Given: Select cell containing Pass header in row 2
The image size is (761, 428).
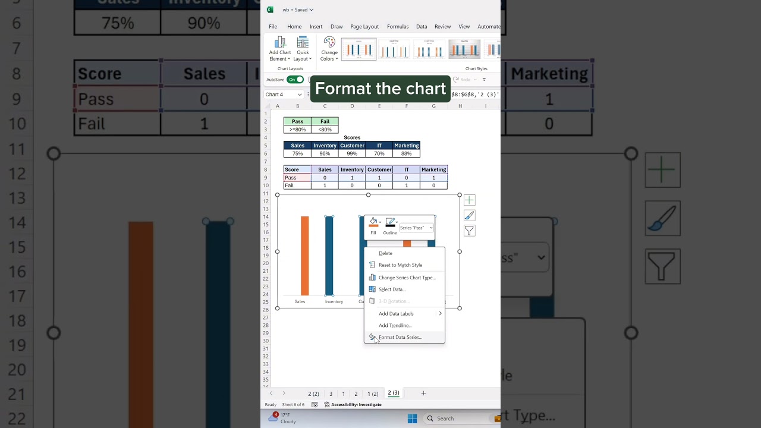Looking at the screenshot, I should tap(297, 121).
